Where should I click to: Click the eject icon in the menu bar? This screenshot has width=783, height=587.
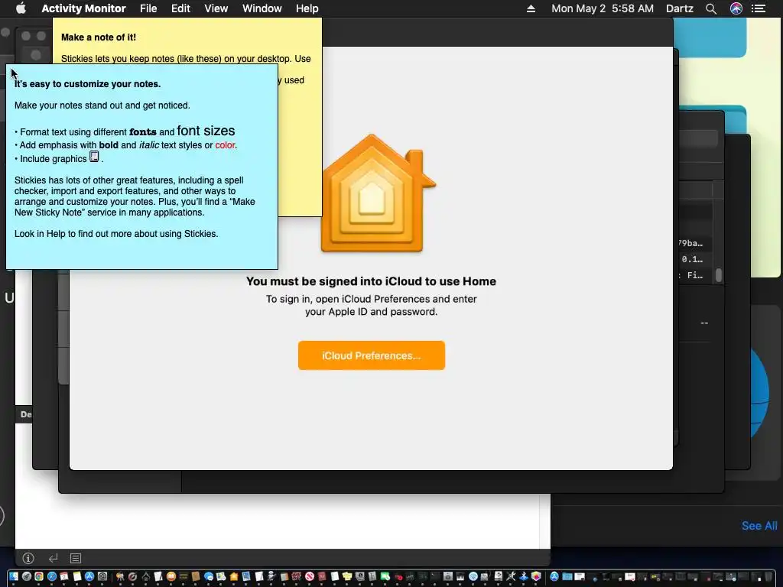coord(531,8)
